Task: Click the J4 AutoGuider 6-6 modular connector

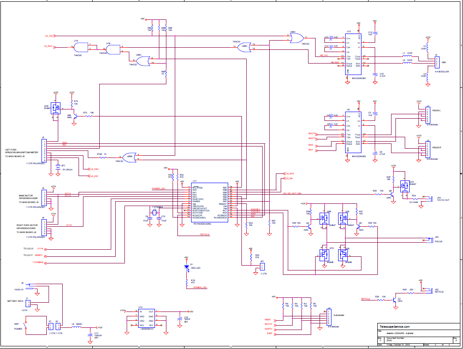Action: click(x=329, y=317)
